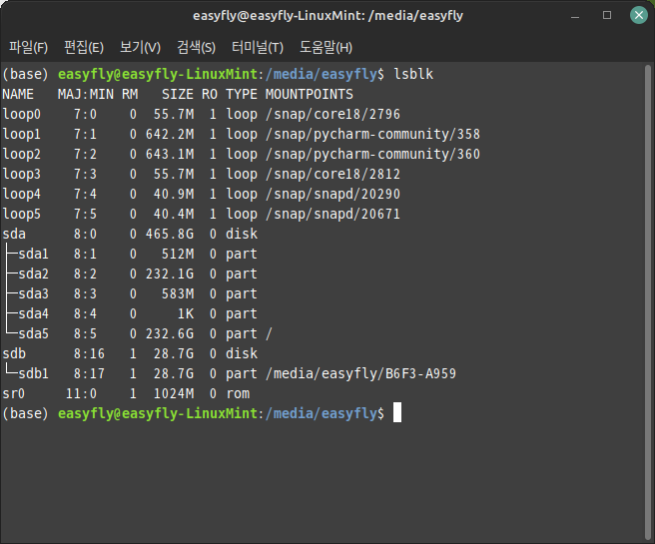Click the /snap/core18/2796 mount path
Screen dimensions: 655x544
[x=332, y=114]
